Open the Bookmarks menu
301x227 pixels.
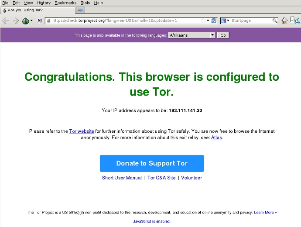65,3
